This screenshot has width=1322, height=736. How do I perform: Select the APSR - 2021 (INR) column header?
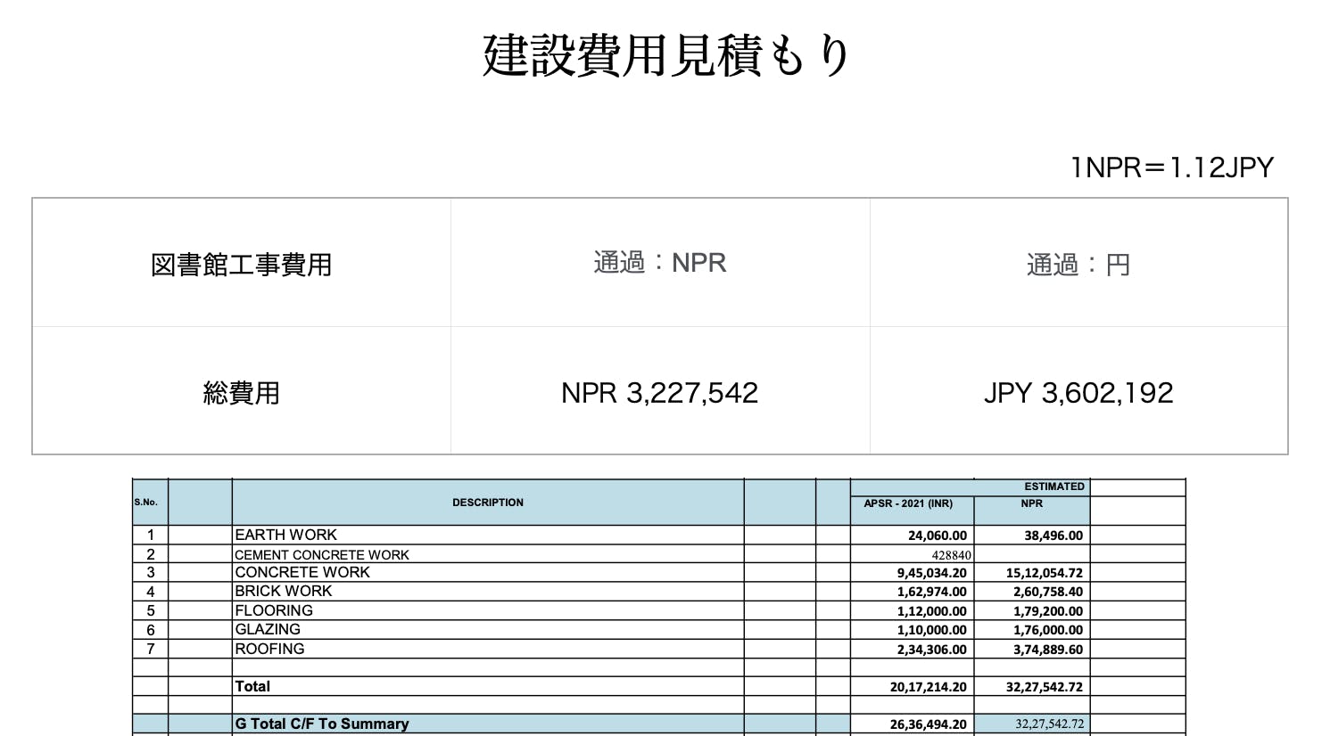click(x=908, y=504)
